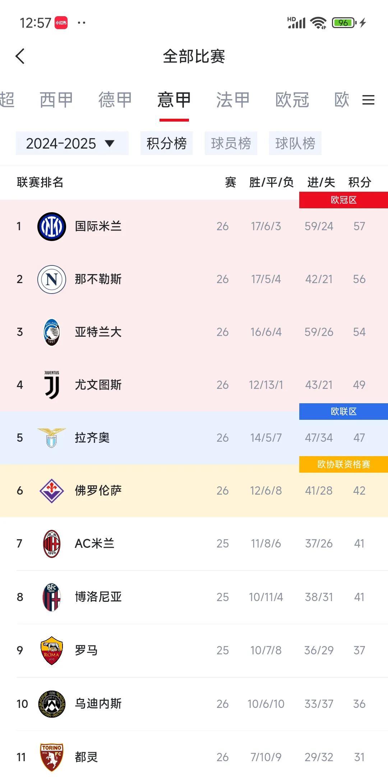
Task: Open the AC米兰 team row
Action: click(x=194, y=544)
